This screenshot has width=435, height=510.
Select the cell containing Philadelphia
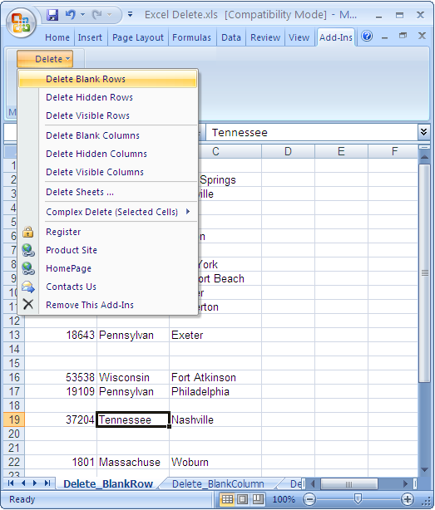pyautogui.click(x=215, y=391)
